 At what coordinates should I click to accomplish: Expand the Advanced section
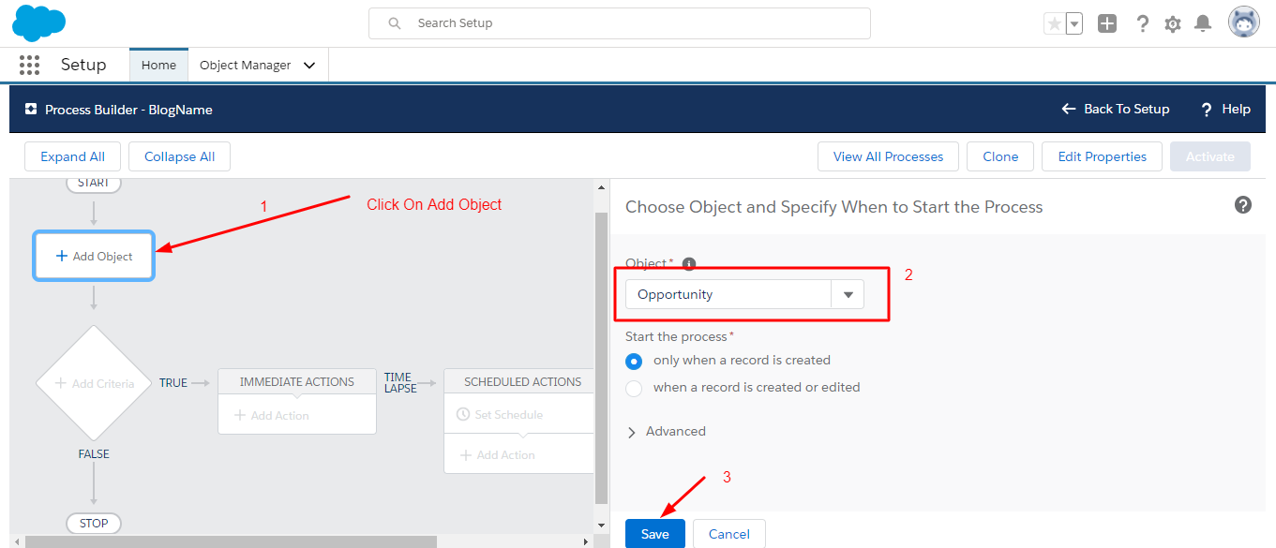(x=666, y=432)
